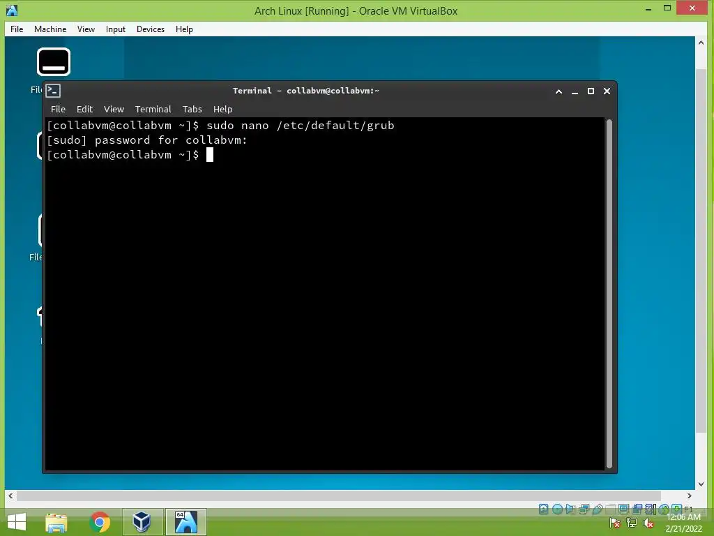Click the recording indicator in VirtualBox status bar
The height and width of the screenshot is (536, 714).
tap(637, 509)
